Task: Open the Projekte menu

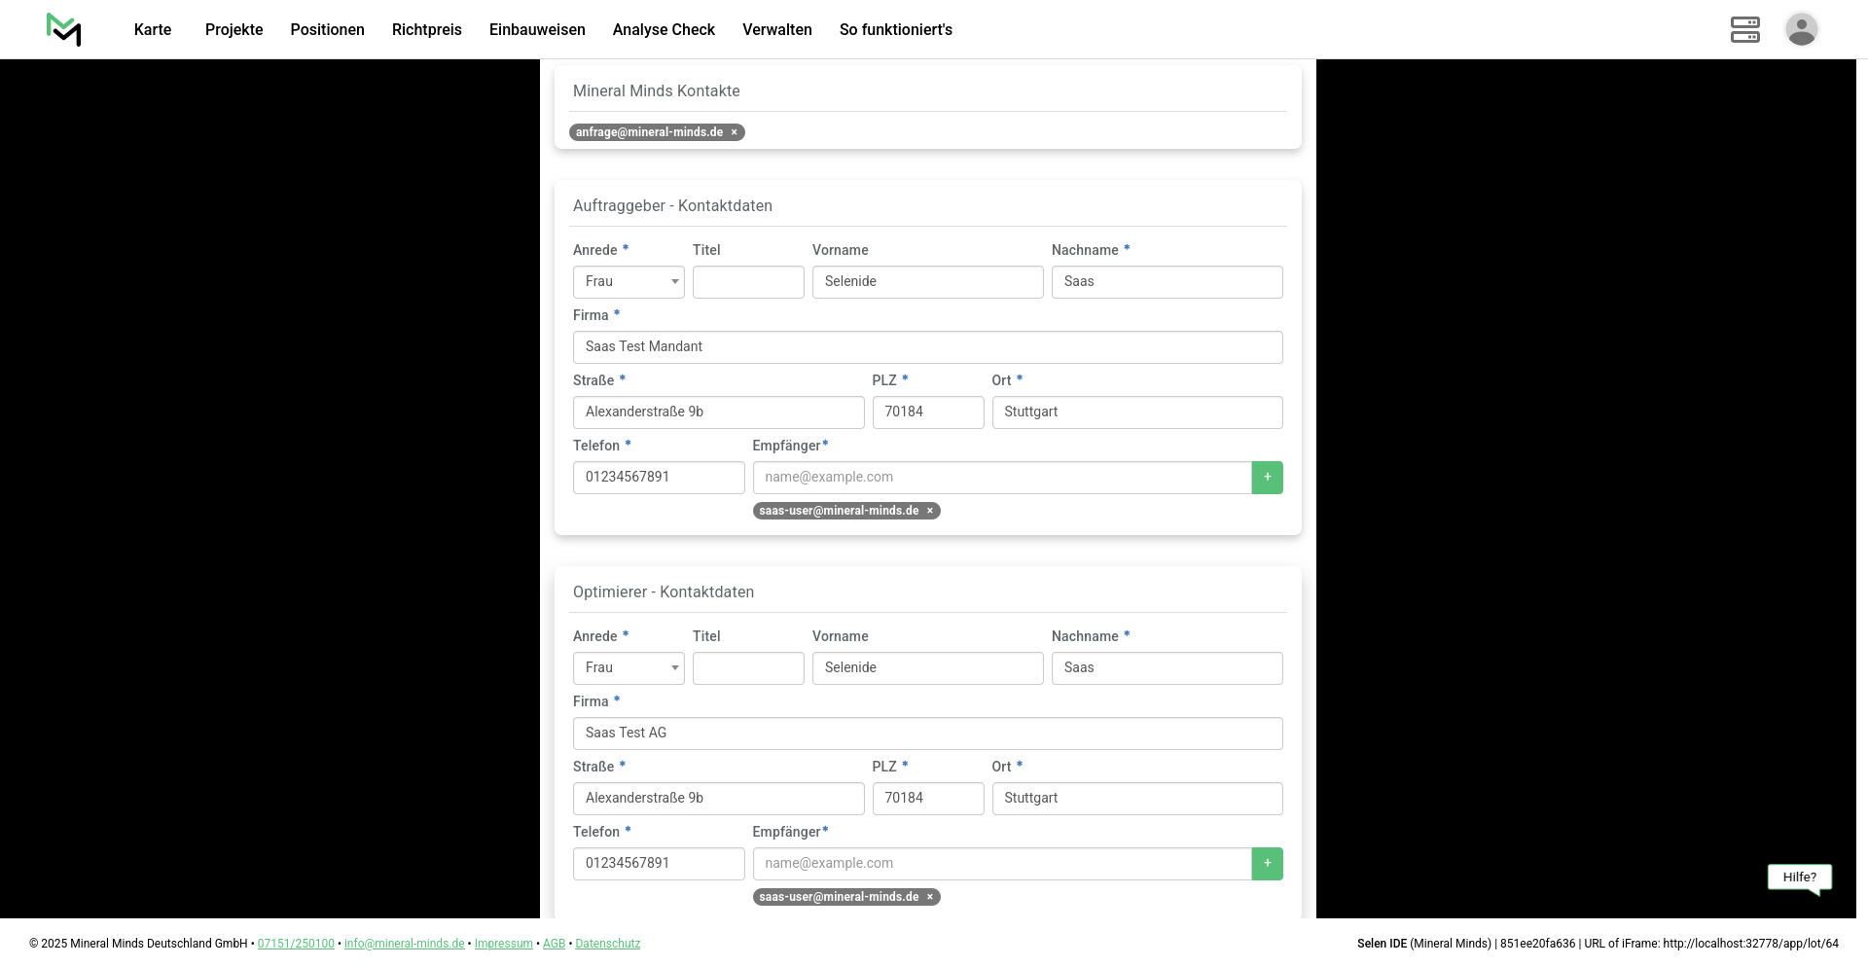Action: point(233,30)
